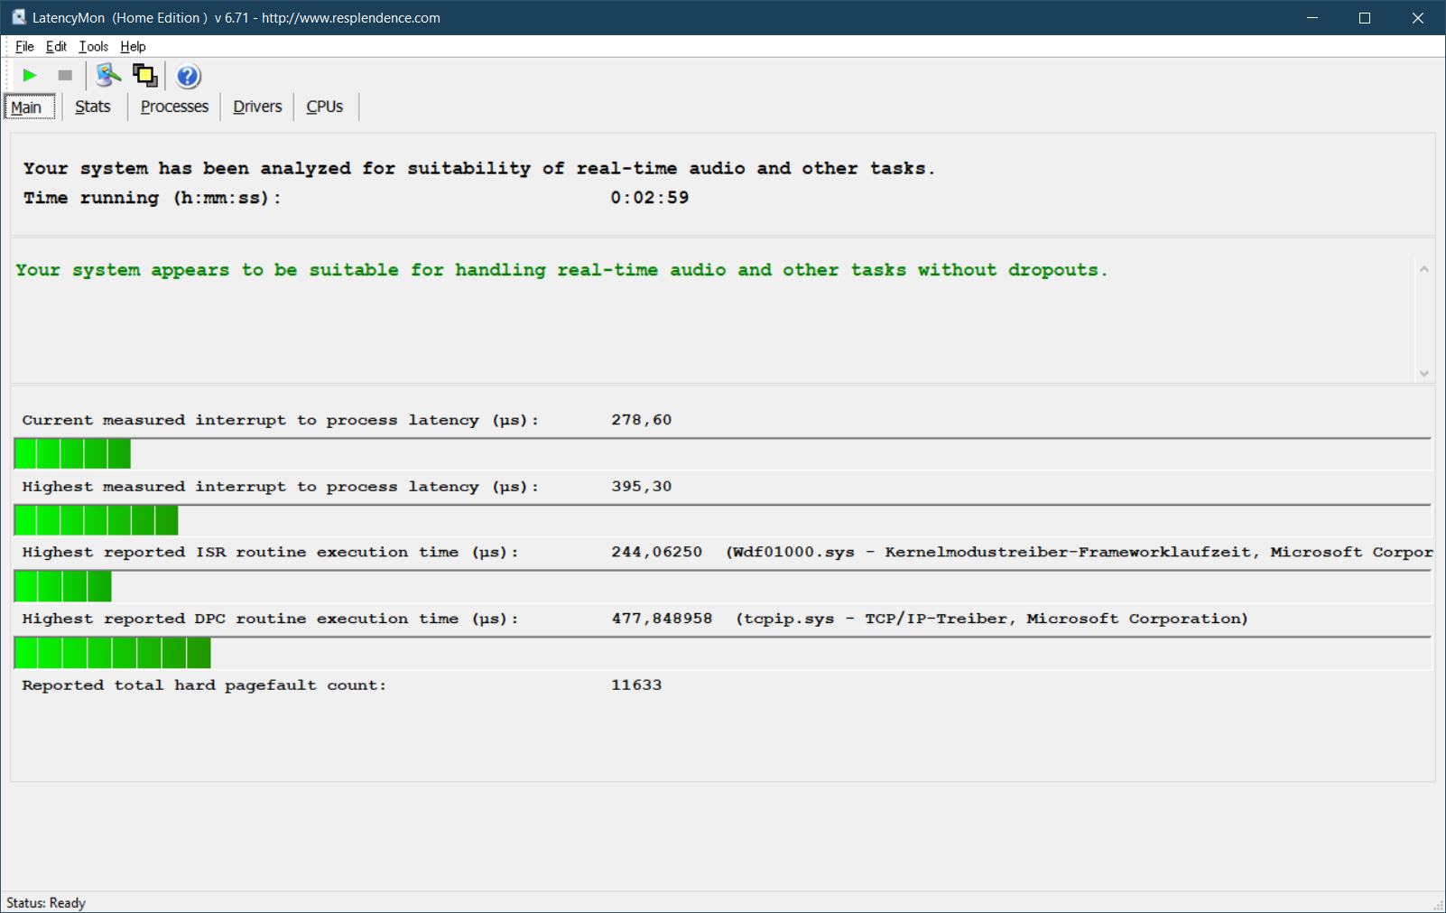Click the highest DPC execution time bar
This screenshot has width=1446, height=913.
[x=722, y=653]
